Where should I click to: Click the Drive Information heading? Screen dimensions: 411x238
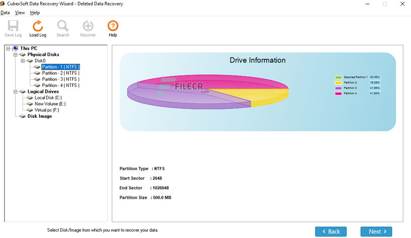(258, 60)
